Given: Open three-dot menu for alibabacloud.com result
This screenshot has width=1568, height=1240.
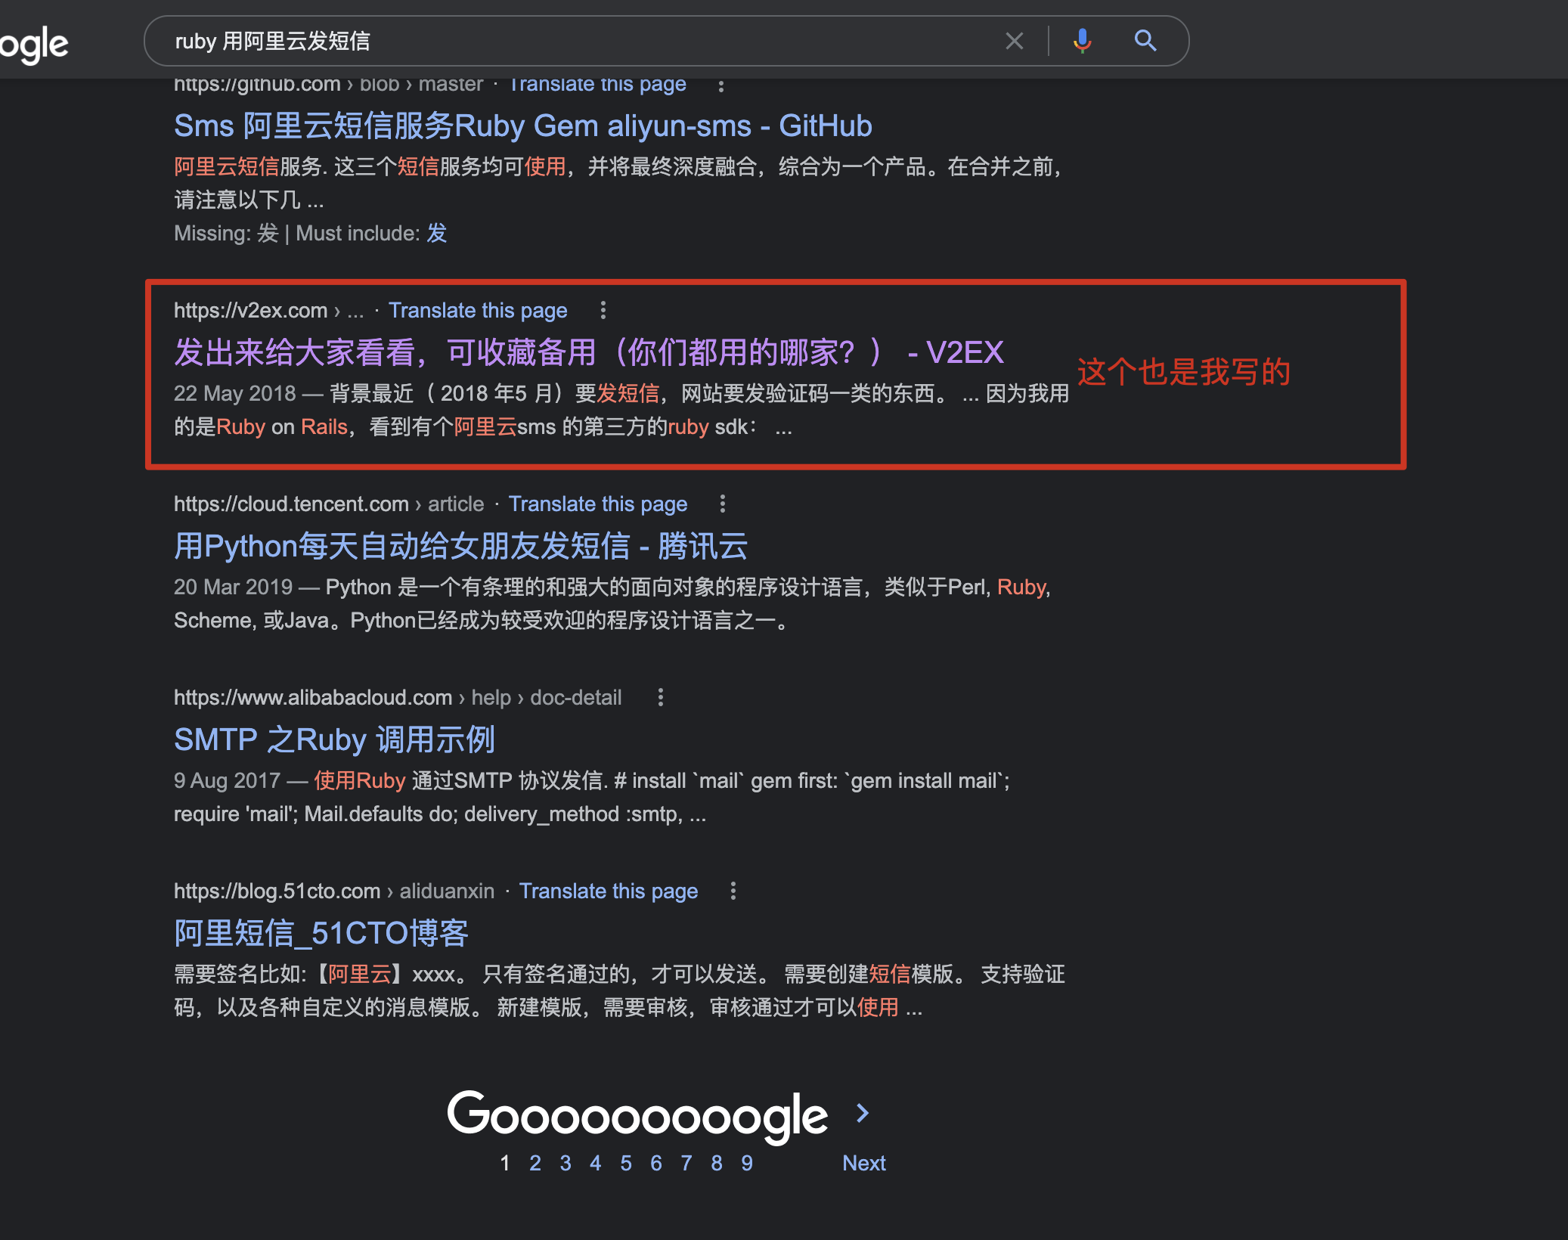Looking at the screenshot, I should pyautogui.click(x=660, y=697).
